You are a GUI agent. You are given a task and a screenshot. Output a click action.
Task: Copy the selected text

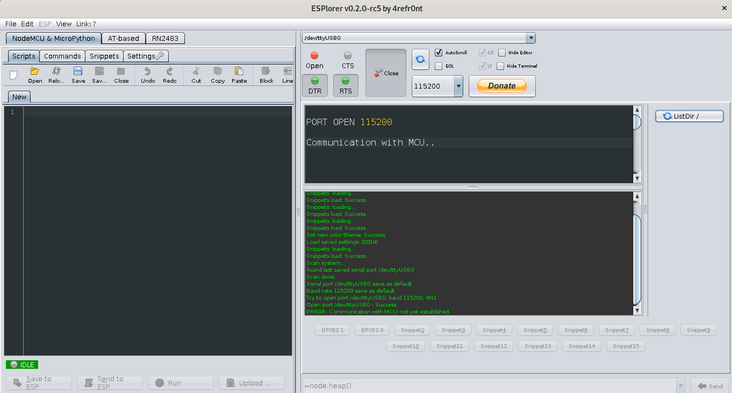(218, 75)
